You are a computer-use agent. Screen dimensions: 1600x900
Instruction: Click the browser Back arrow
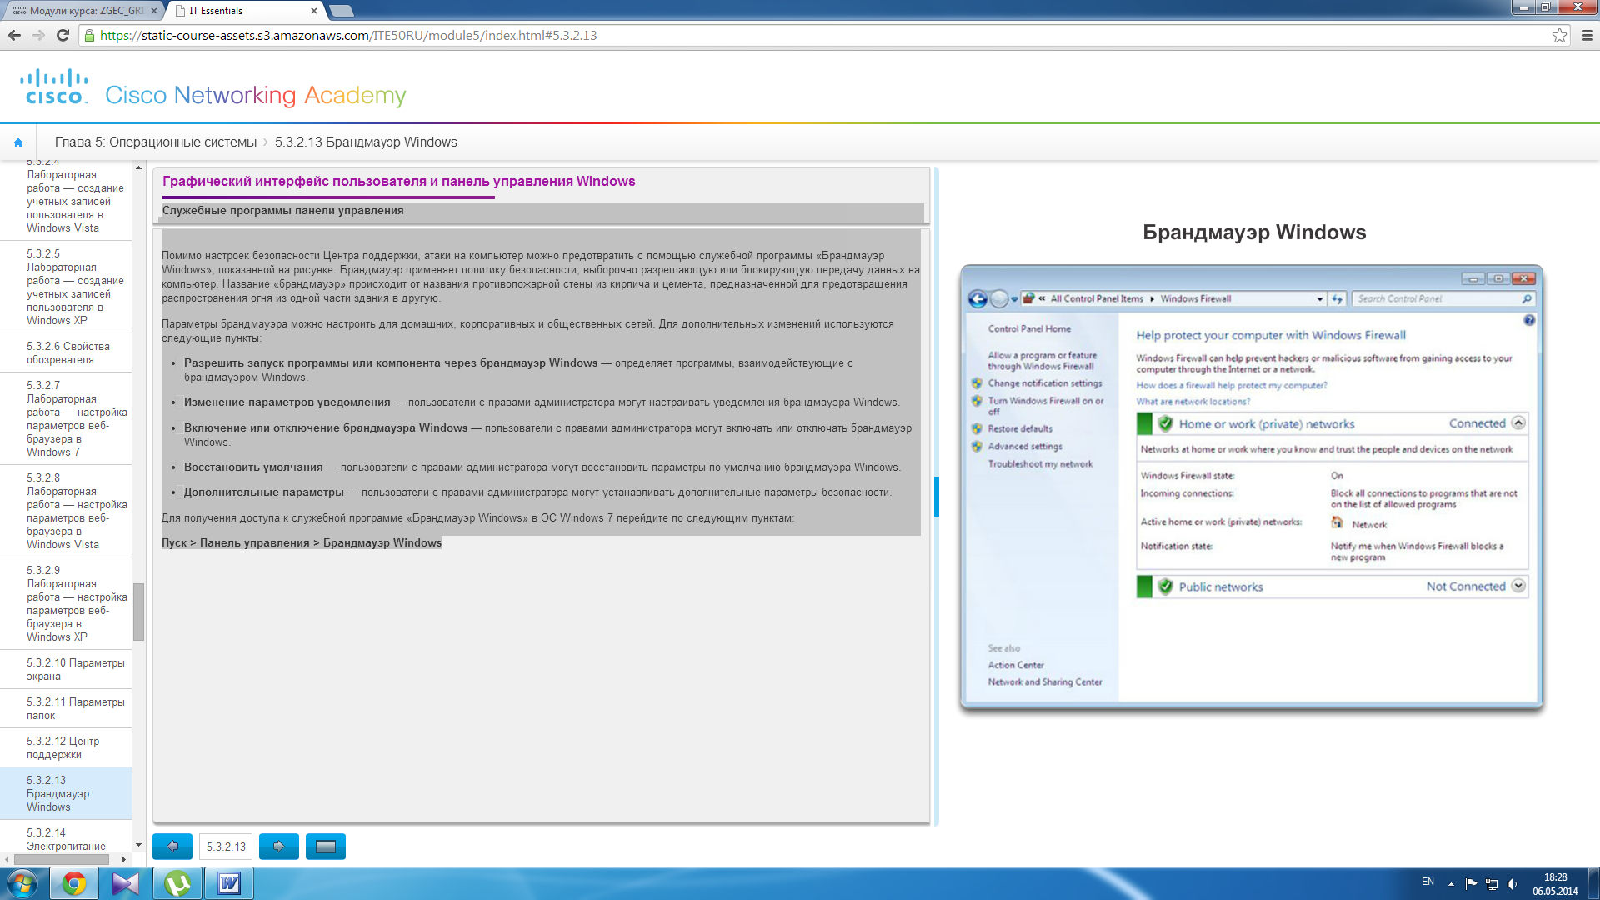click(x=14, y=35)
